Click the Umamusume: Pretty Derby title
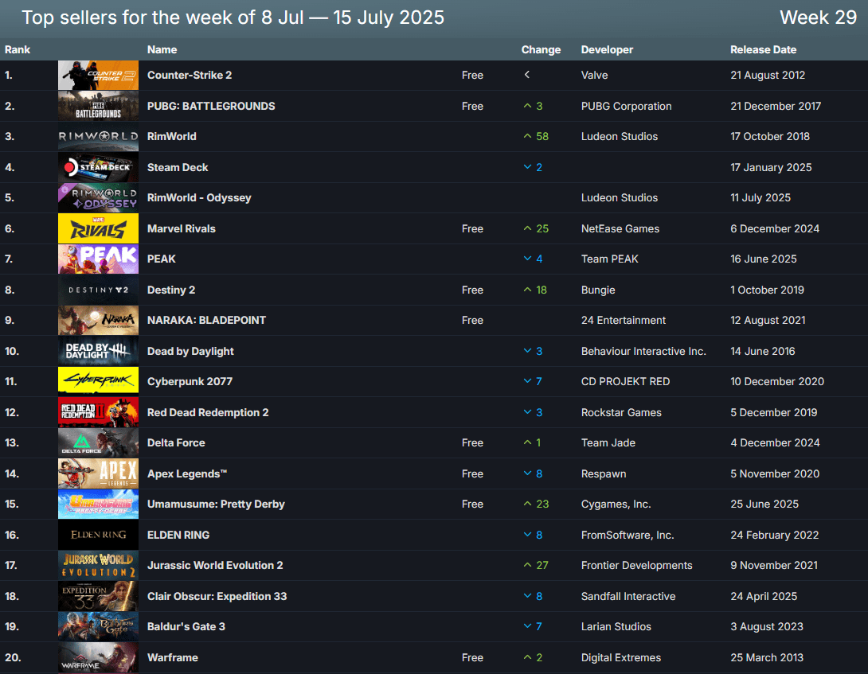 coord(216,505)
